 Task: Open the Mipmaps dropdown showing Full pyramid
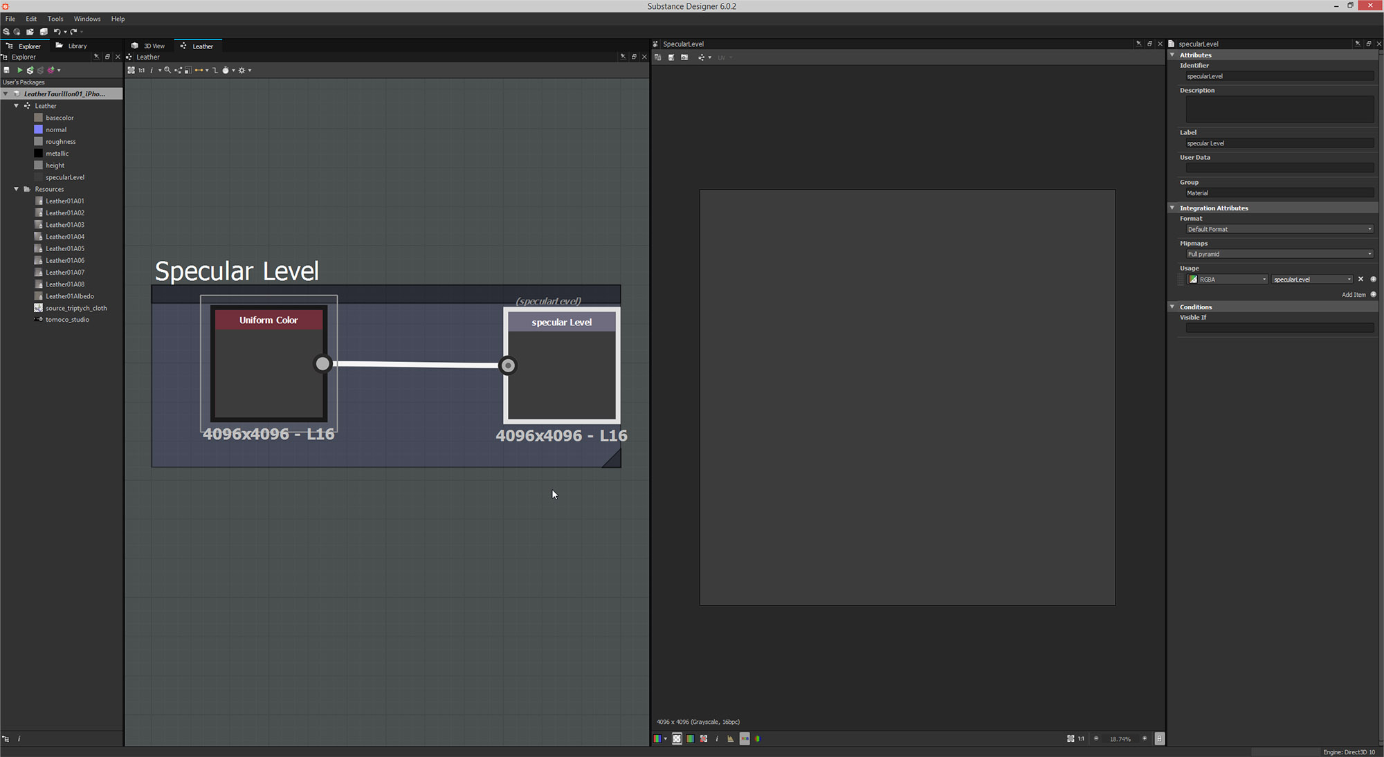click(x=1279, y=254)
